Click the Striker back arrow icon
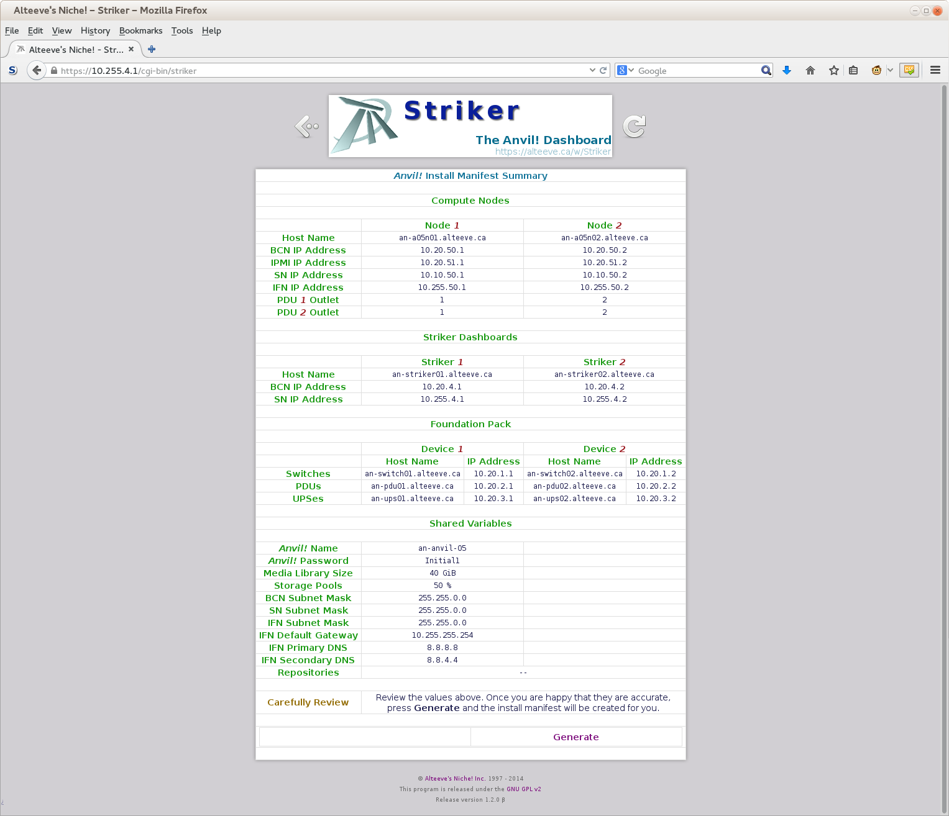 306,126
